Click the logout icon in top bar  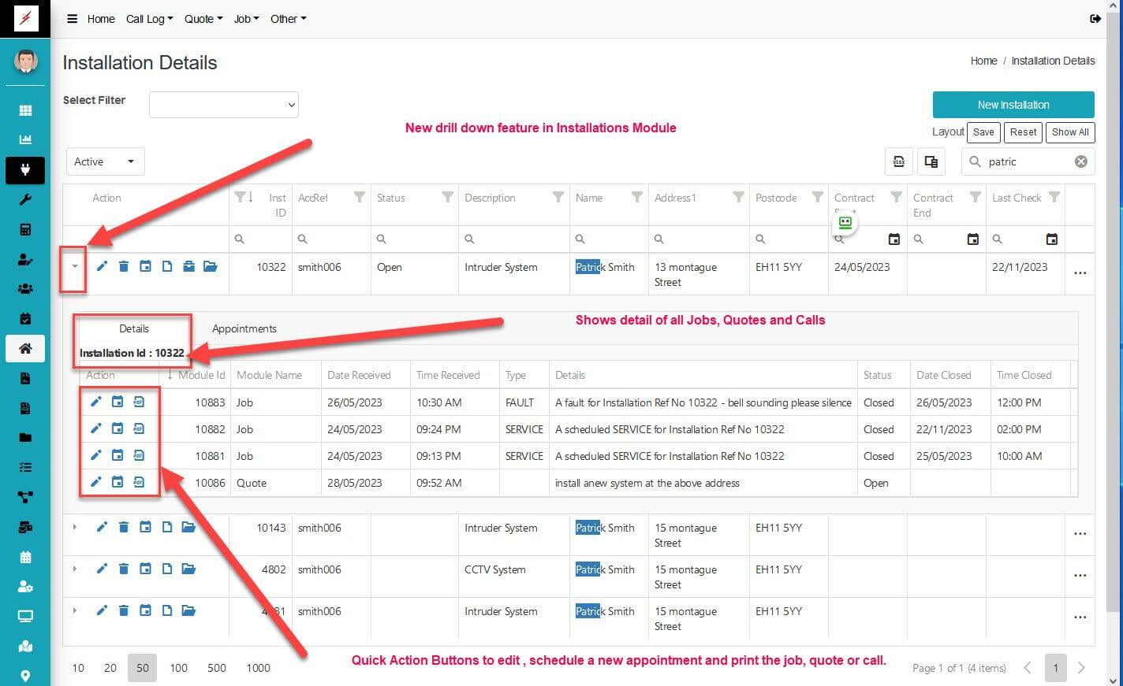[x=1095, y=19]
